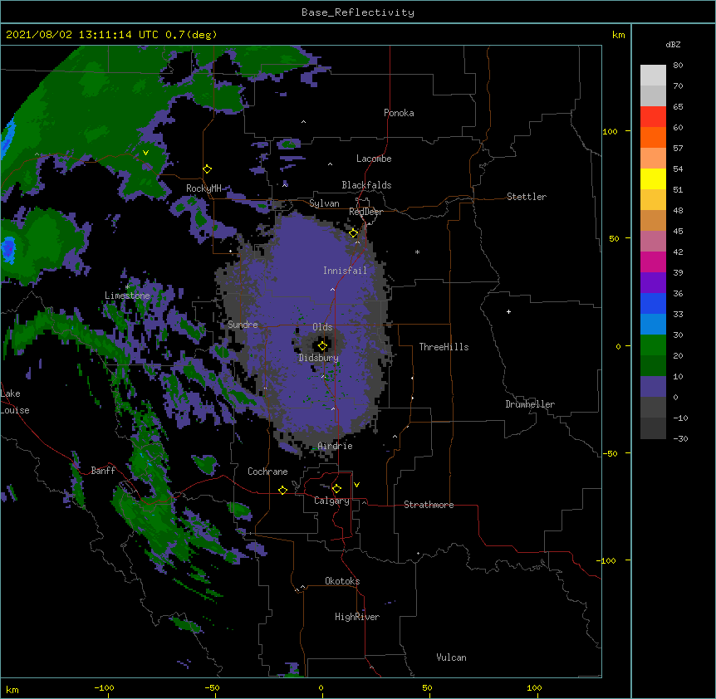Select the 80 dBZ light gray legend swatch

point(653,76)
